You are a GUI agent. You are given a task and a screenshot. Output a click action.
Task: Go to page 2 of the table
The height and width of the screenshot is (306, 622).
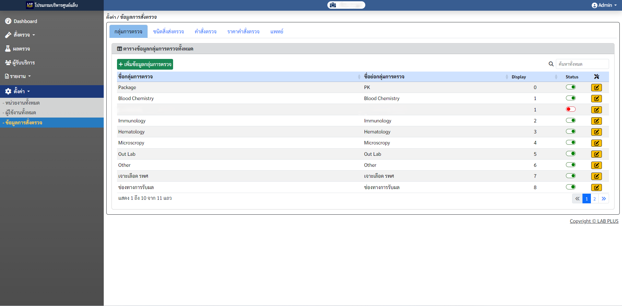pos(594,199)
